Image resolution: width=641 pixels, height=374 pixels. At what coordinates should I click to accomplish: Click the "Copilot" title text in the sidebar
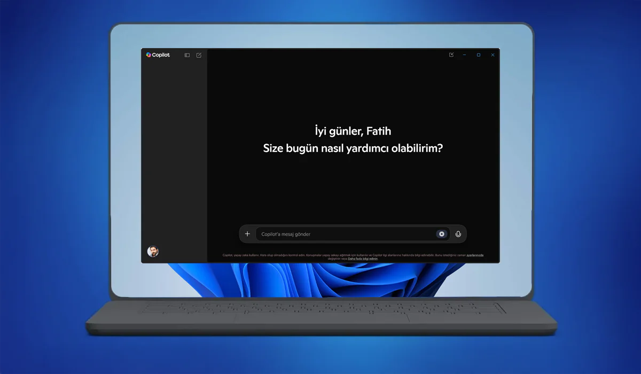(161, 55)
